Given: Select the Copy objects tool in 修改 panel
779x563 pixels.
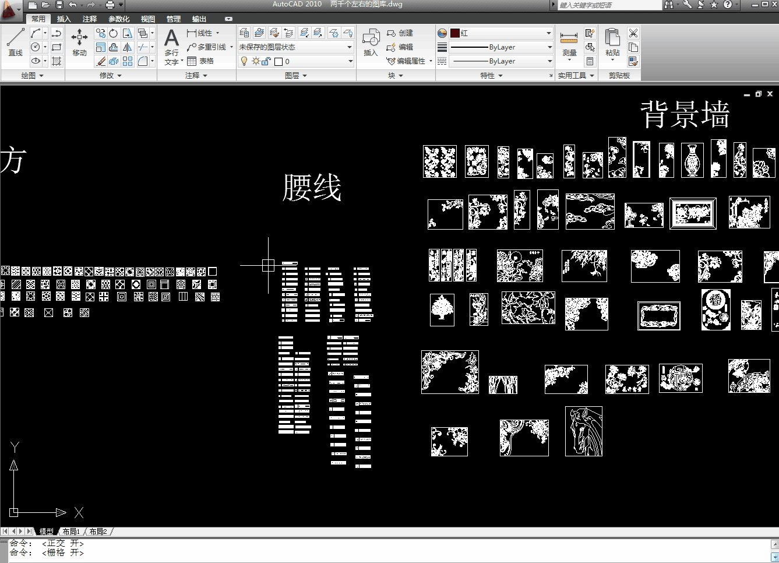Looking at the screenshot, I should tap(101, 33).
